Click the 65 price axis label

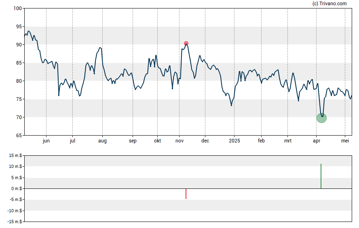click(x=19, y=136)
